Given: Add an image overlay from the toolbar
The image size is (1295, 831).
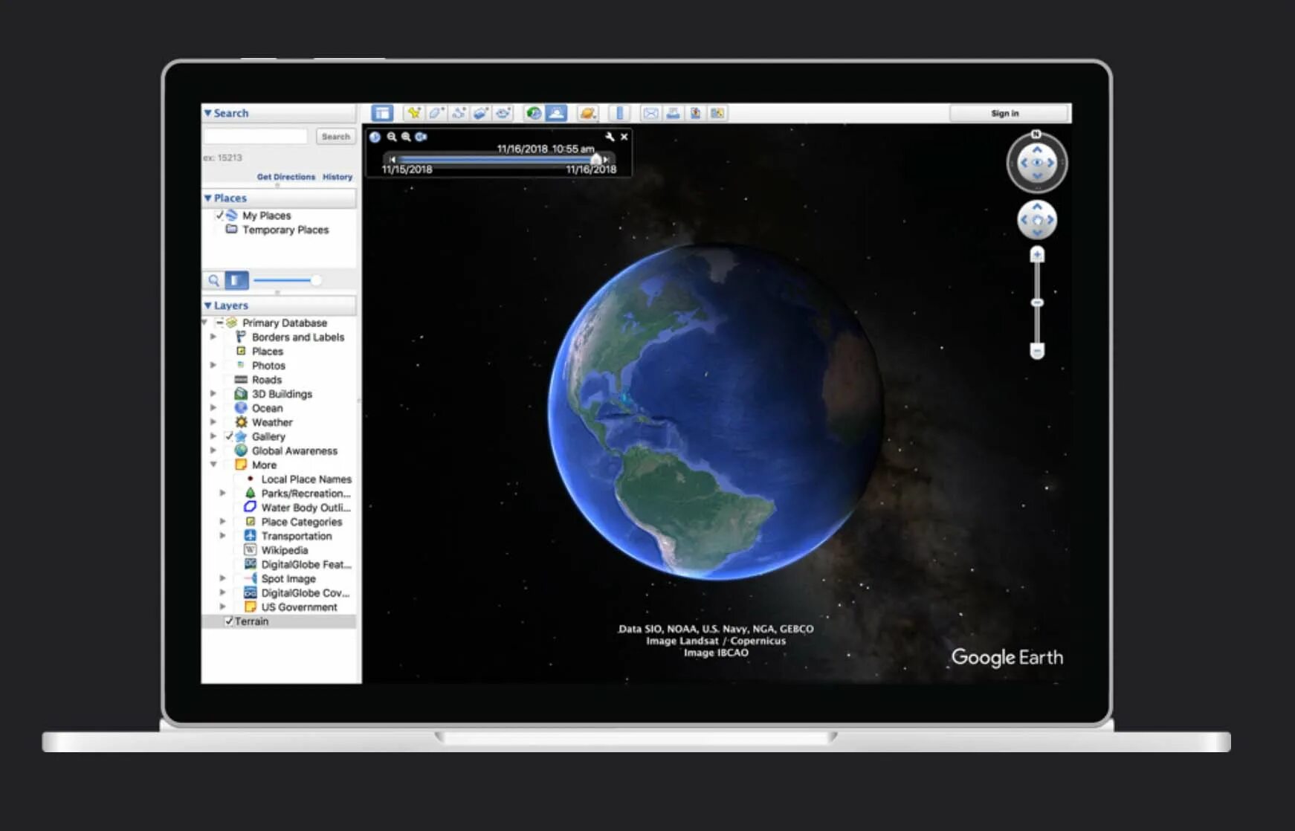Looking at the screenshot, I should [481, 113].
